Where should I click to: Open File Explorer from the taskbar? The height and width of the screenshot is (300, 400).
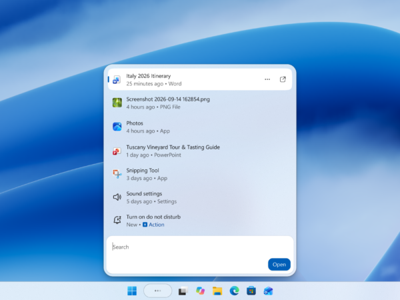tap(217, 291)
